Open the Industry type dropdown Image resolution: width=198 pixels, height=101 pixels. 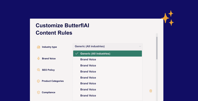coord(107,46)
